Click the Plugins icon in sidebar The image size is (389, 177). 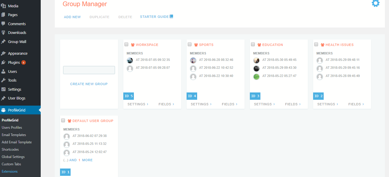(4, 62)
